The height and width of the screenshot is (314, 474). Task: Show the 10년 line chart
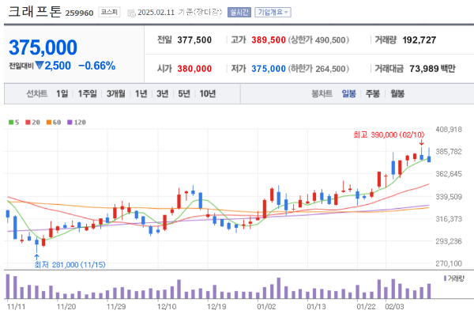tap(207, 94)
